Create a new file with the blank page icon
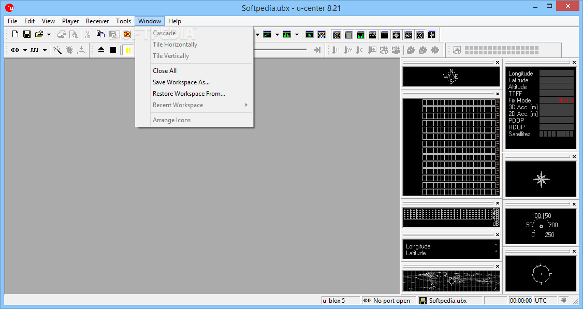This screenshot has height=309, width=583. pyautogui.click(x=15, y=35)
